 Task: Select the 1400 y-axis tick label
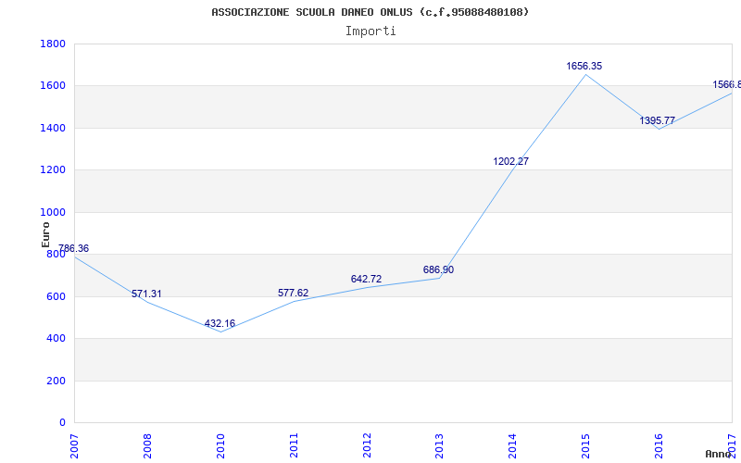53,128
